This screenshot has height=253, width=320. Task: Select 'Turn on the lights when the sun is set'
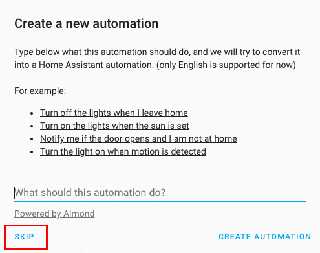(114, 126)
